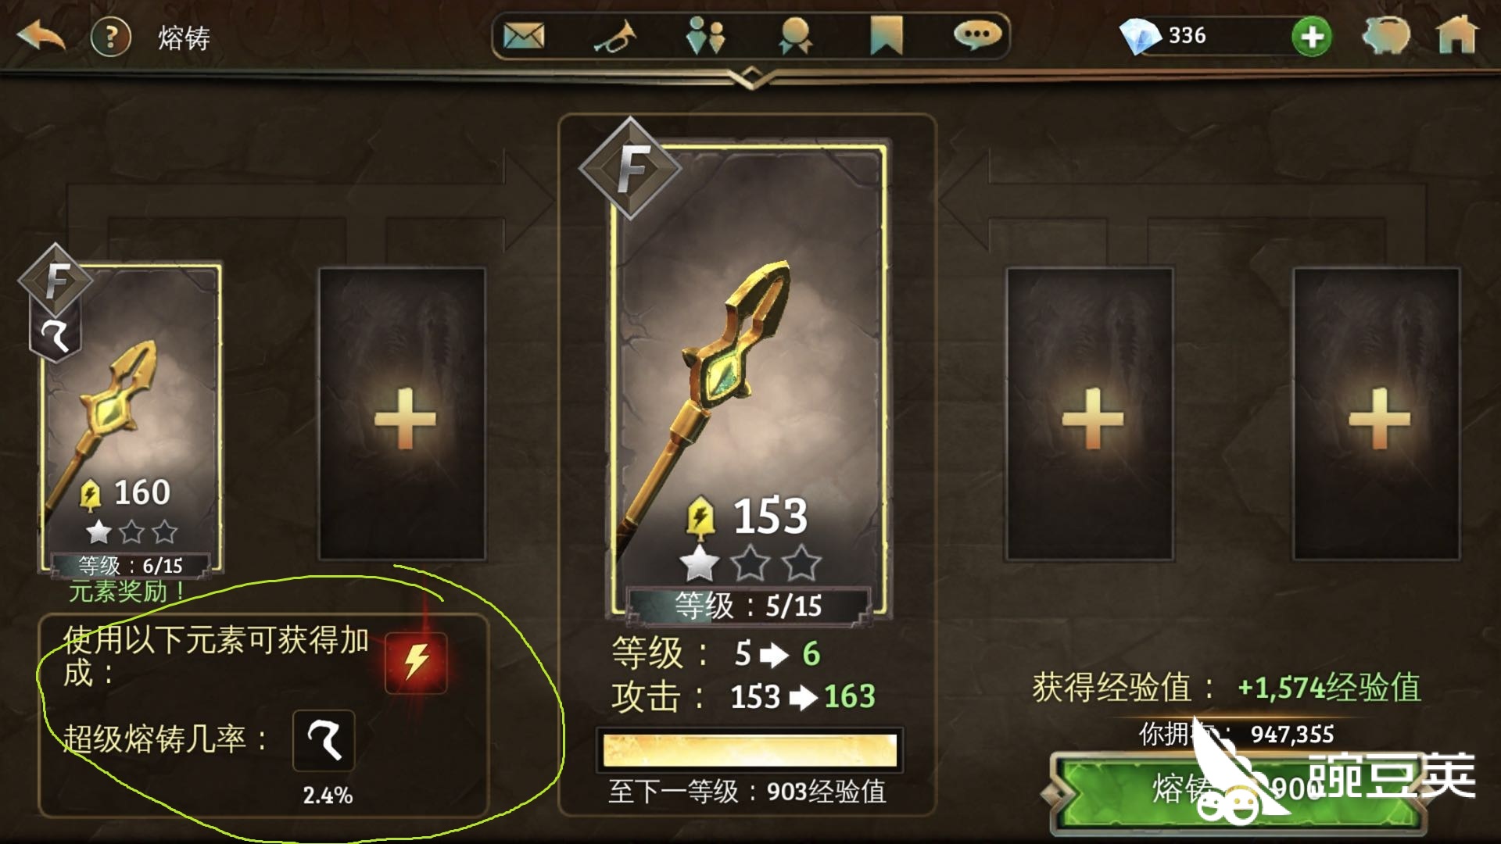This screenshot has width=1501, height=844.
Task: Tap the super forge chance rune icon
Action: pos(324,741)
